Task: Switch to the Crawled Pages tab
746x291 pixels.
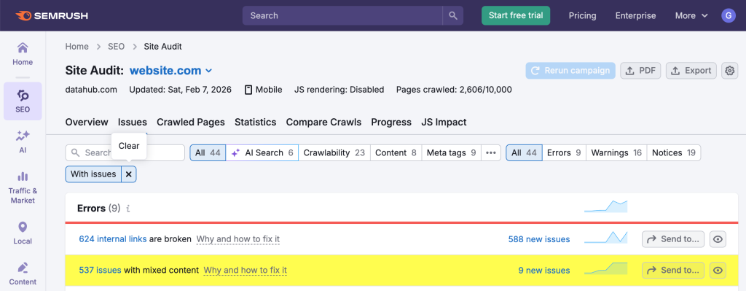Action: 191,122
